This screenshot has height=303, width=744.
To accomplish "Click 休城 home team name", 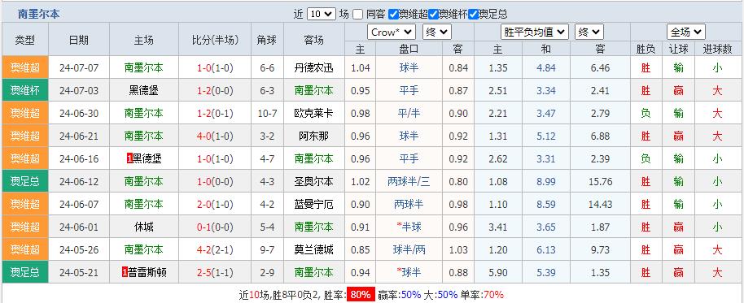I will coord(144,227).
